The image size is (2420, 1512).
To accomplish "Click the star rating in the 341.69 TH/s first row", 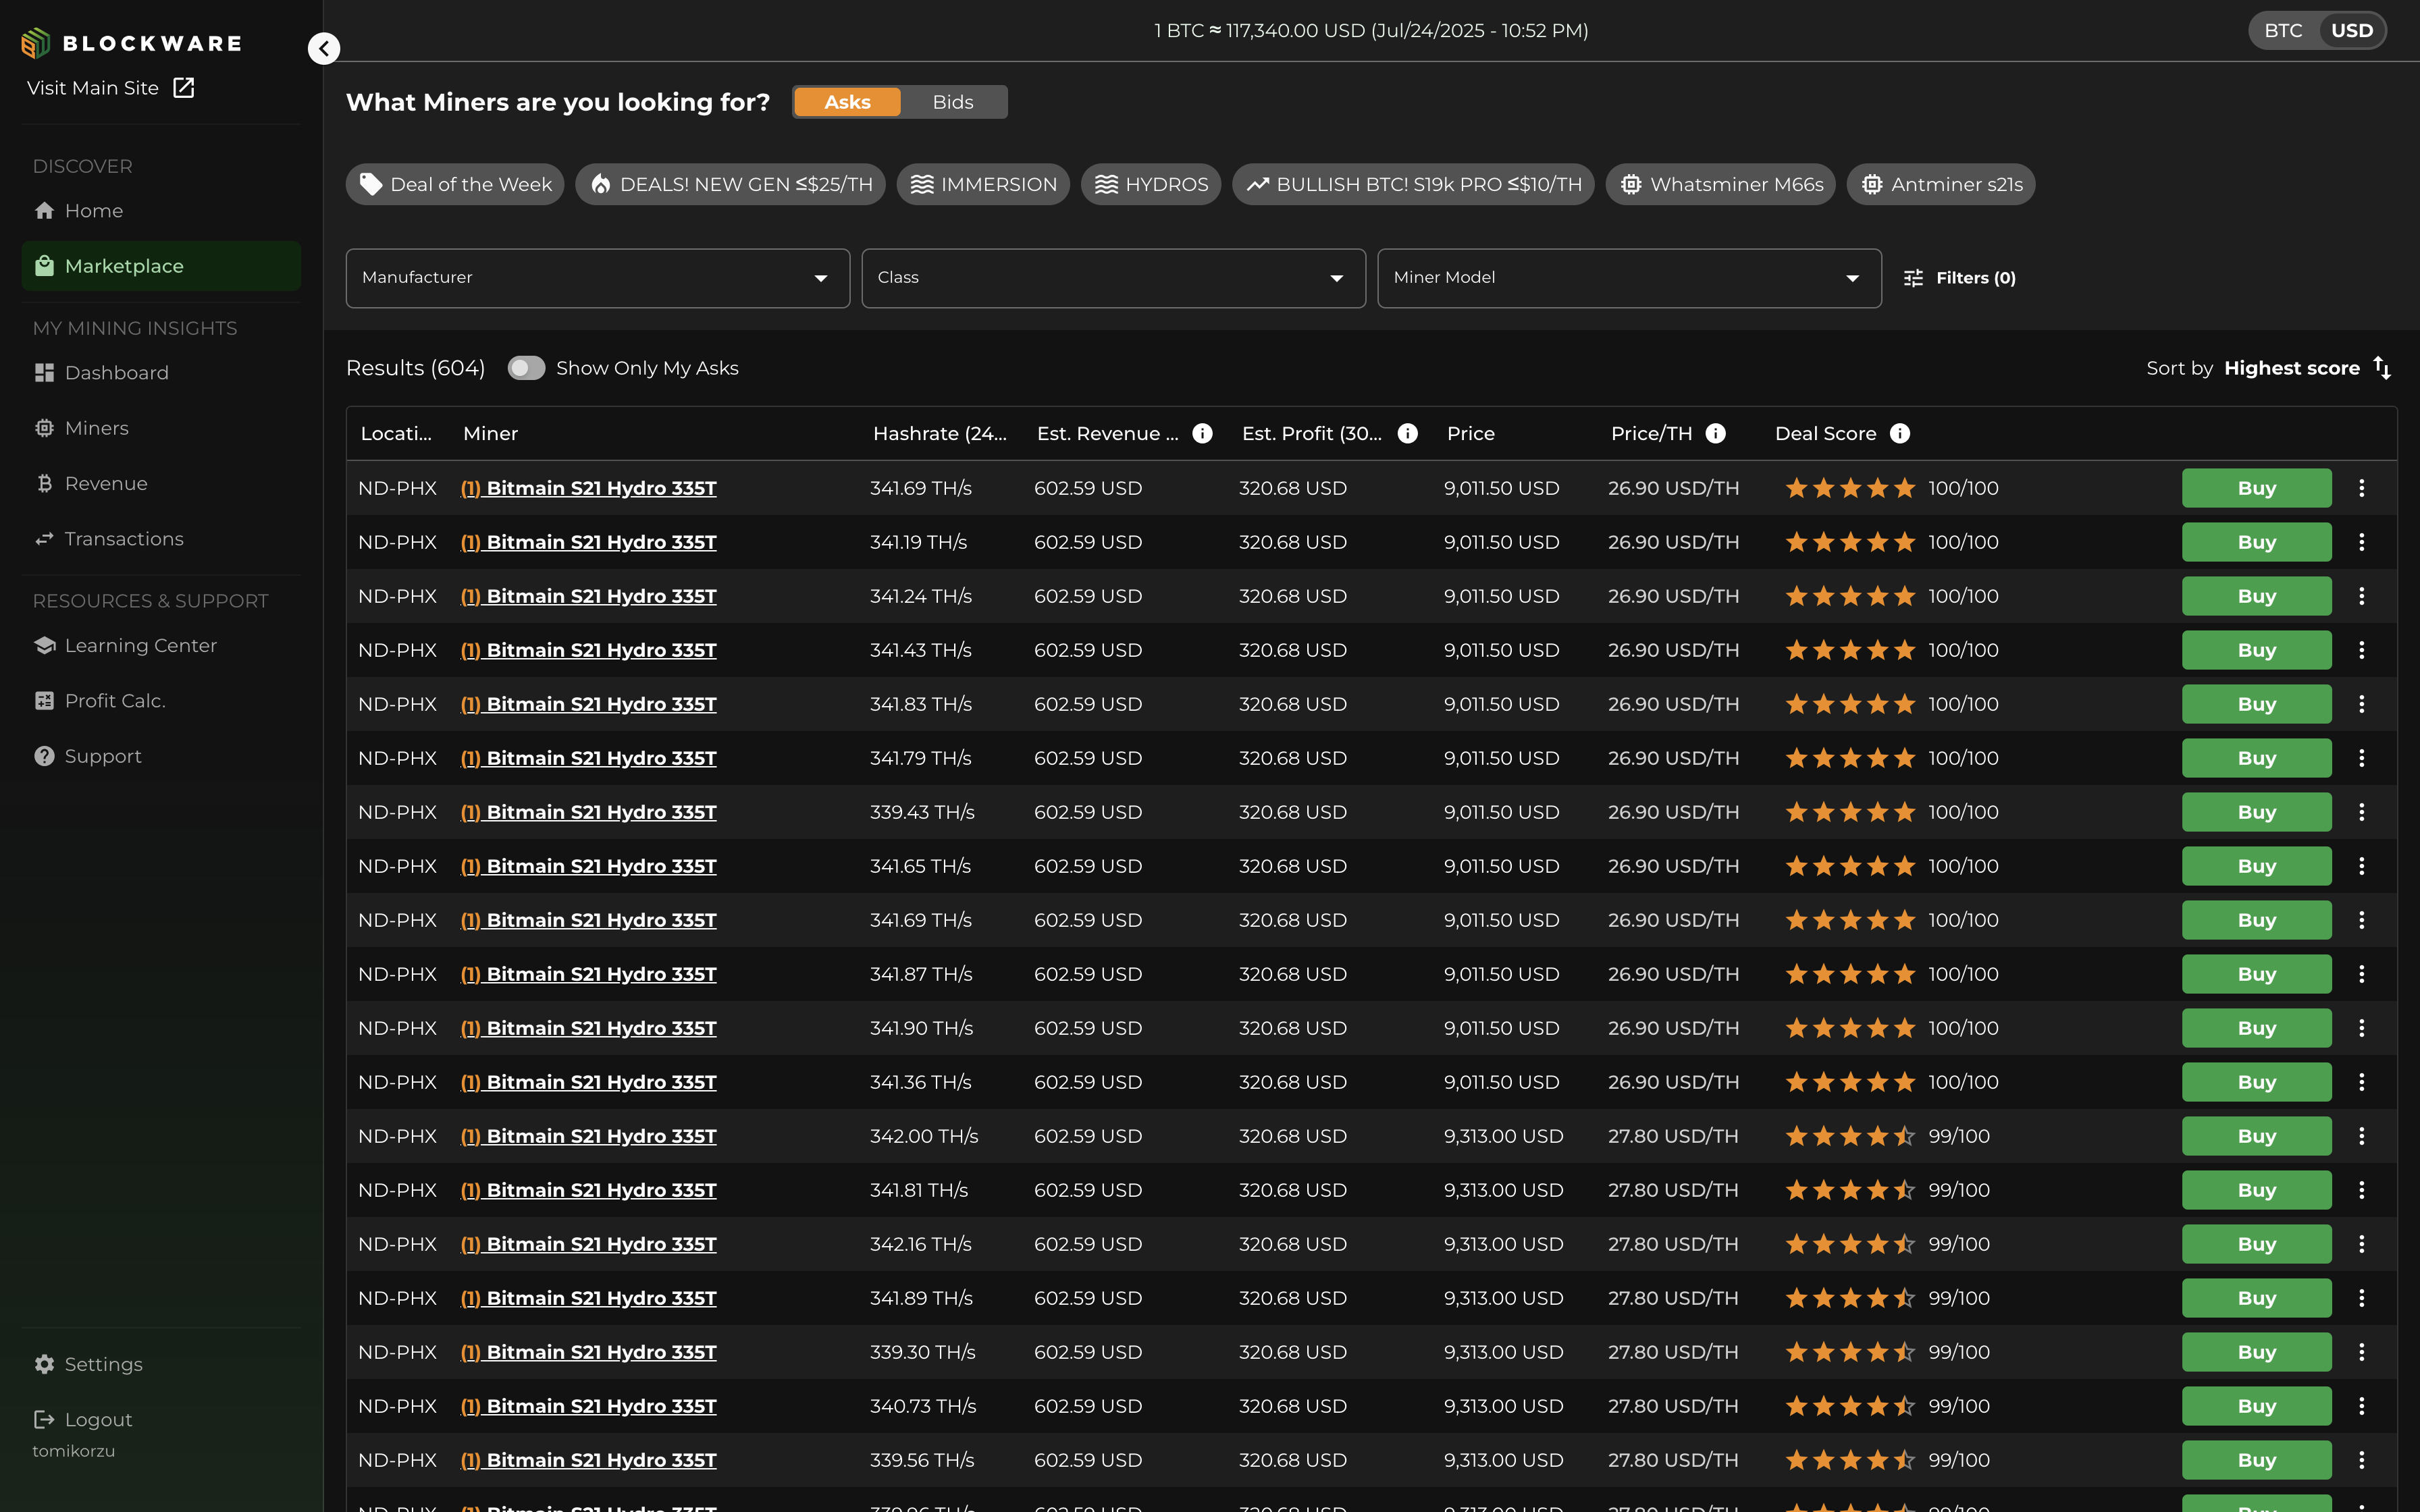I will [x=1850, y=488].
